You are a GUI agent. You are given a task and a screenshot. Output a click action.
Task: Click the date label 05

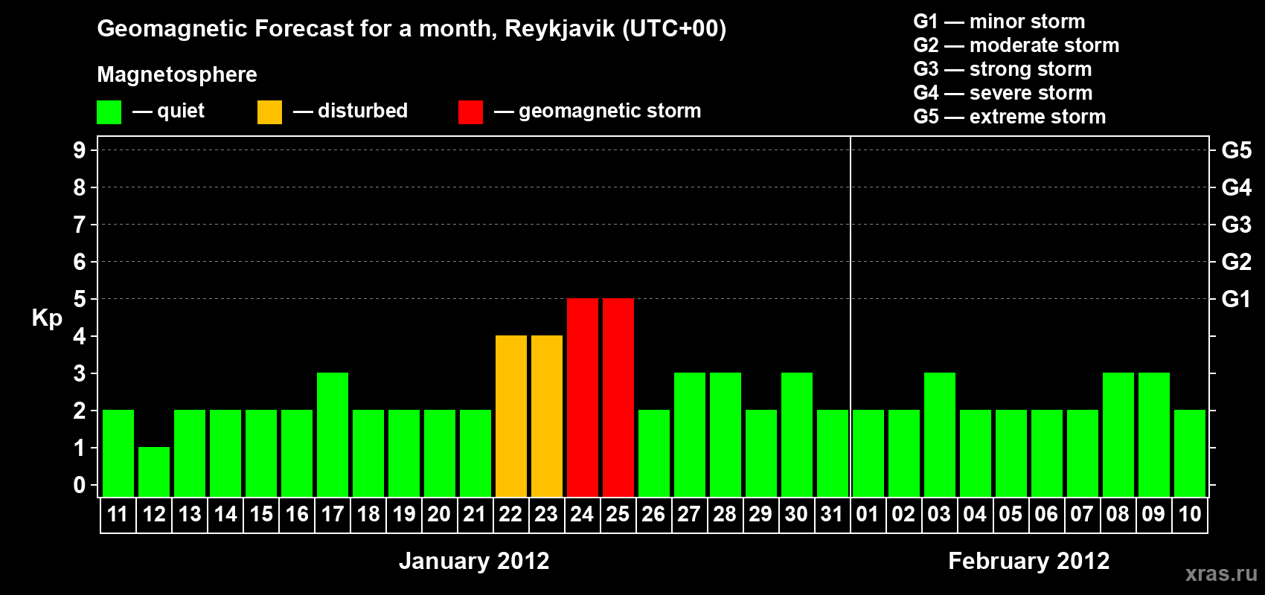1011,514
